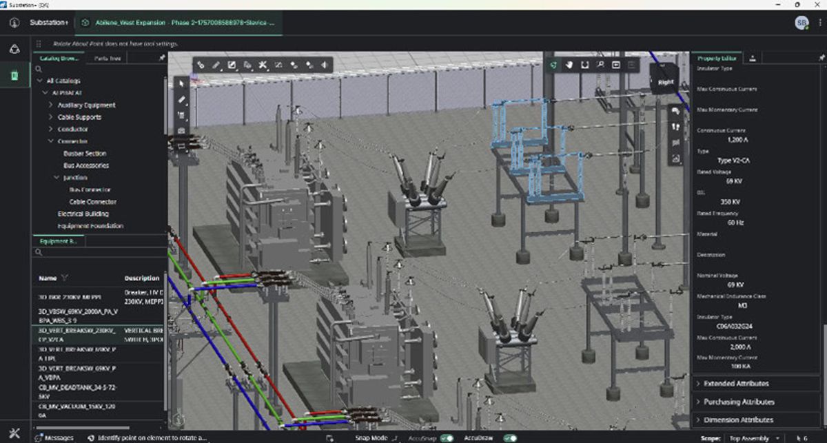Open the Top Assembly scope dropdown
Viewport: 827px width, 443px height.
756,438
